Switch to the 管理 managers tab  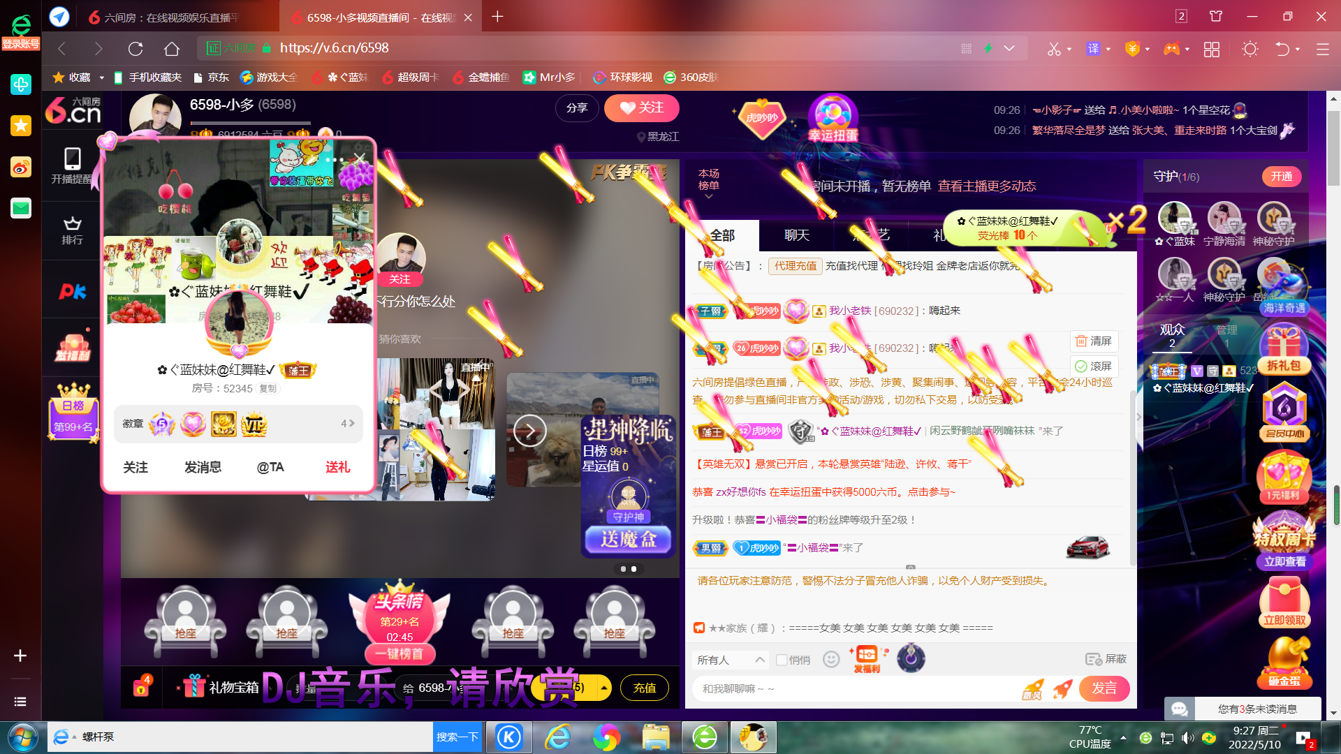[x=1226, y=334]
